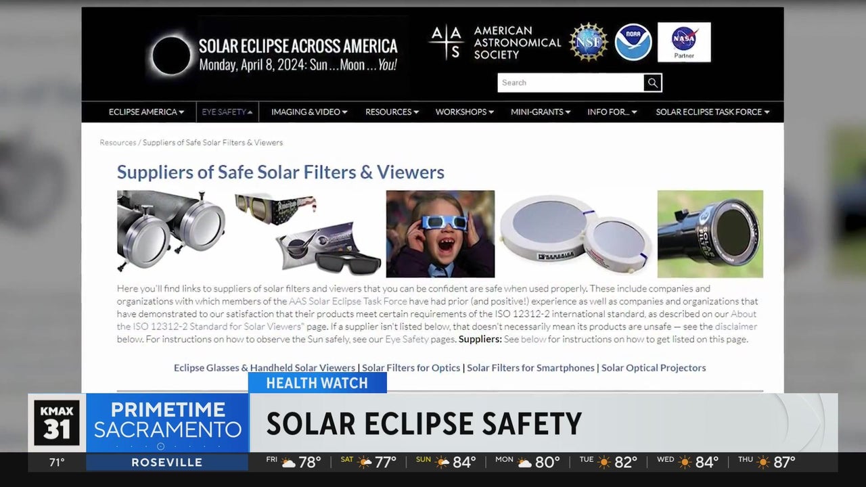866x487 pixels.
Task: Type in the Search input field
Action: [570, 83]
